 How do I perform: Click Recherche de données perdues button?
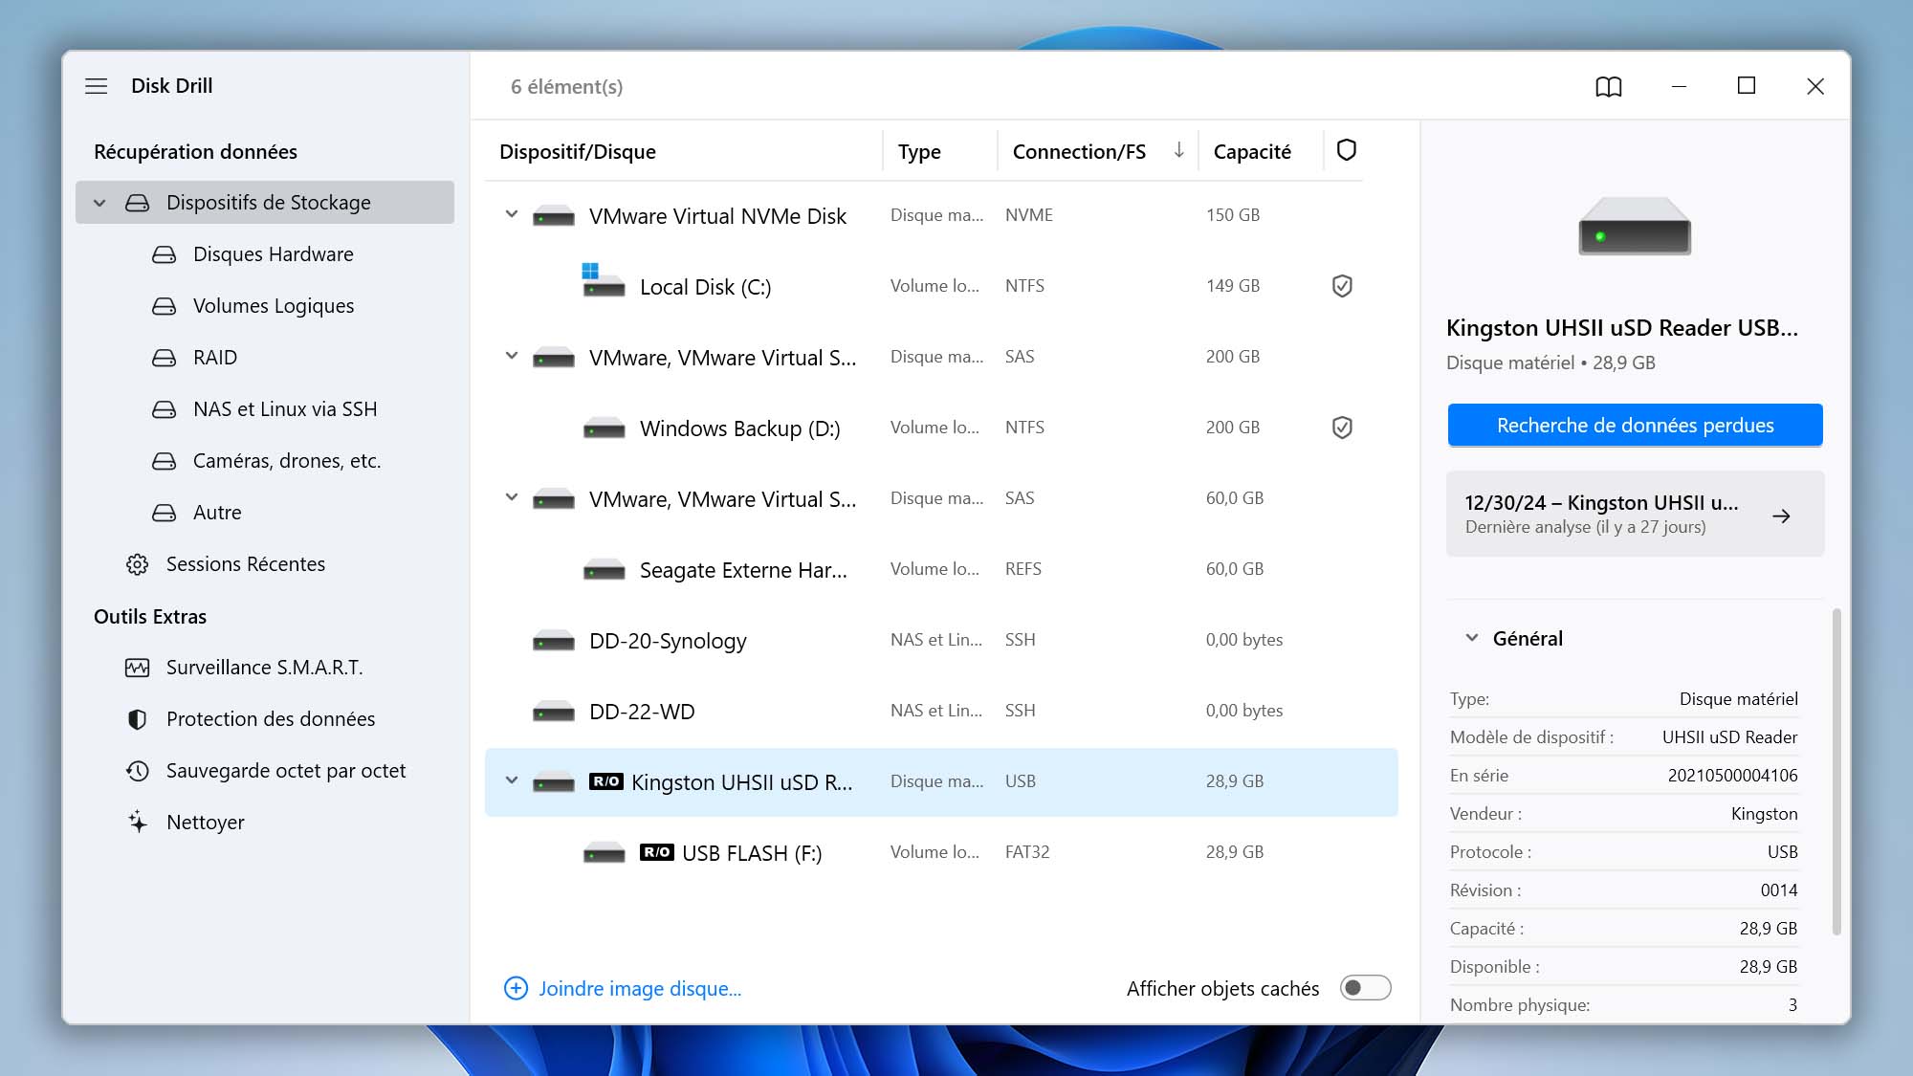tap(1635, 425)
